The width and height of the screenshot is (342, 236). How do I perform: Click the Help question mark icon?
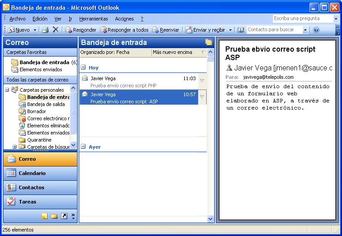[x=316, y=30]
